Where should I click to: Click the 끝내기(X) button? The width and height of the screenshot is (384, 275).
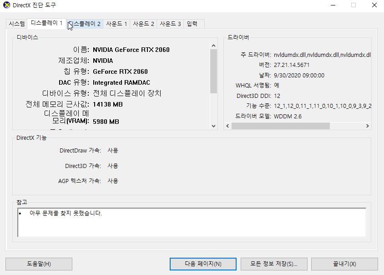(344, 264)
